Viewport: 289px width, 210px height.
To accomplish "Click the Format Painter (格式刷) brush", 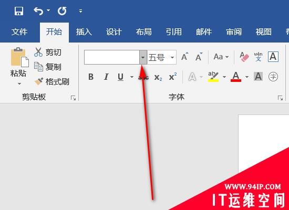I will click(x=39, y=81).
